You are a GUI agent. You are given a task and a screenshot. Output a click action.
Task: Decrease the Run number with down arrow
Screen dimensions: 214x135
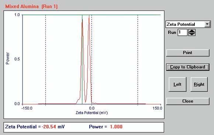192,34
